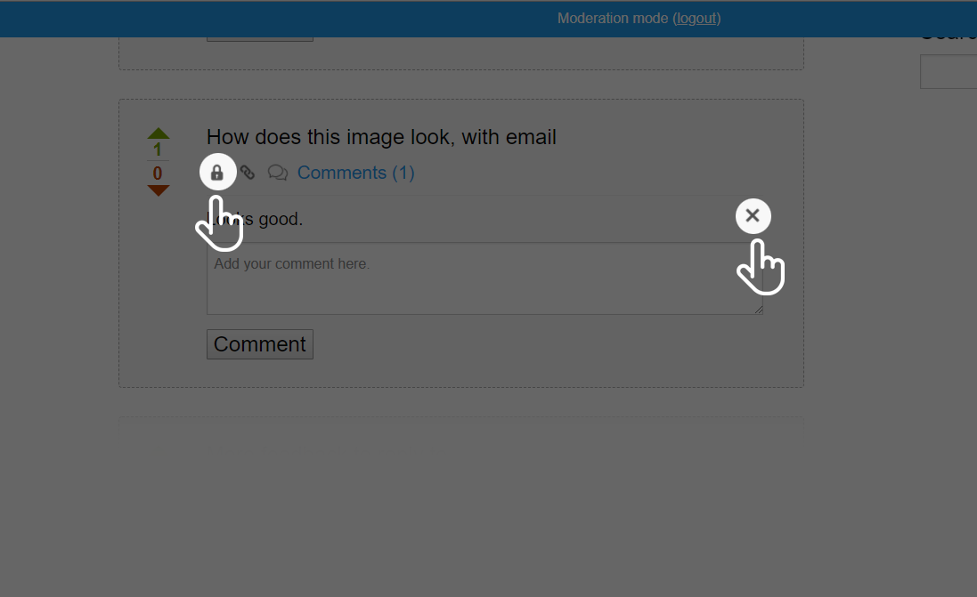
Task: Click the 'How does this image look' title
Action: click(381, 137)
